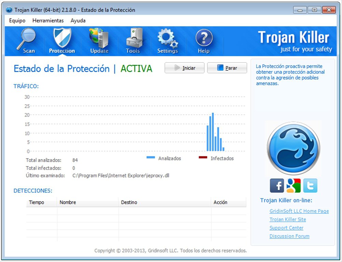Click the Analizados legend label
Viewport: 342px width, 262px height.
coord(170,158)
